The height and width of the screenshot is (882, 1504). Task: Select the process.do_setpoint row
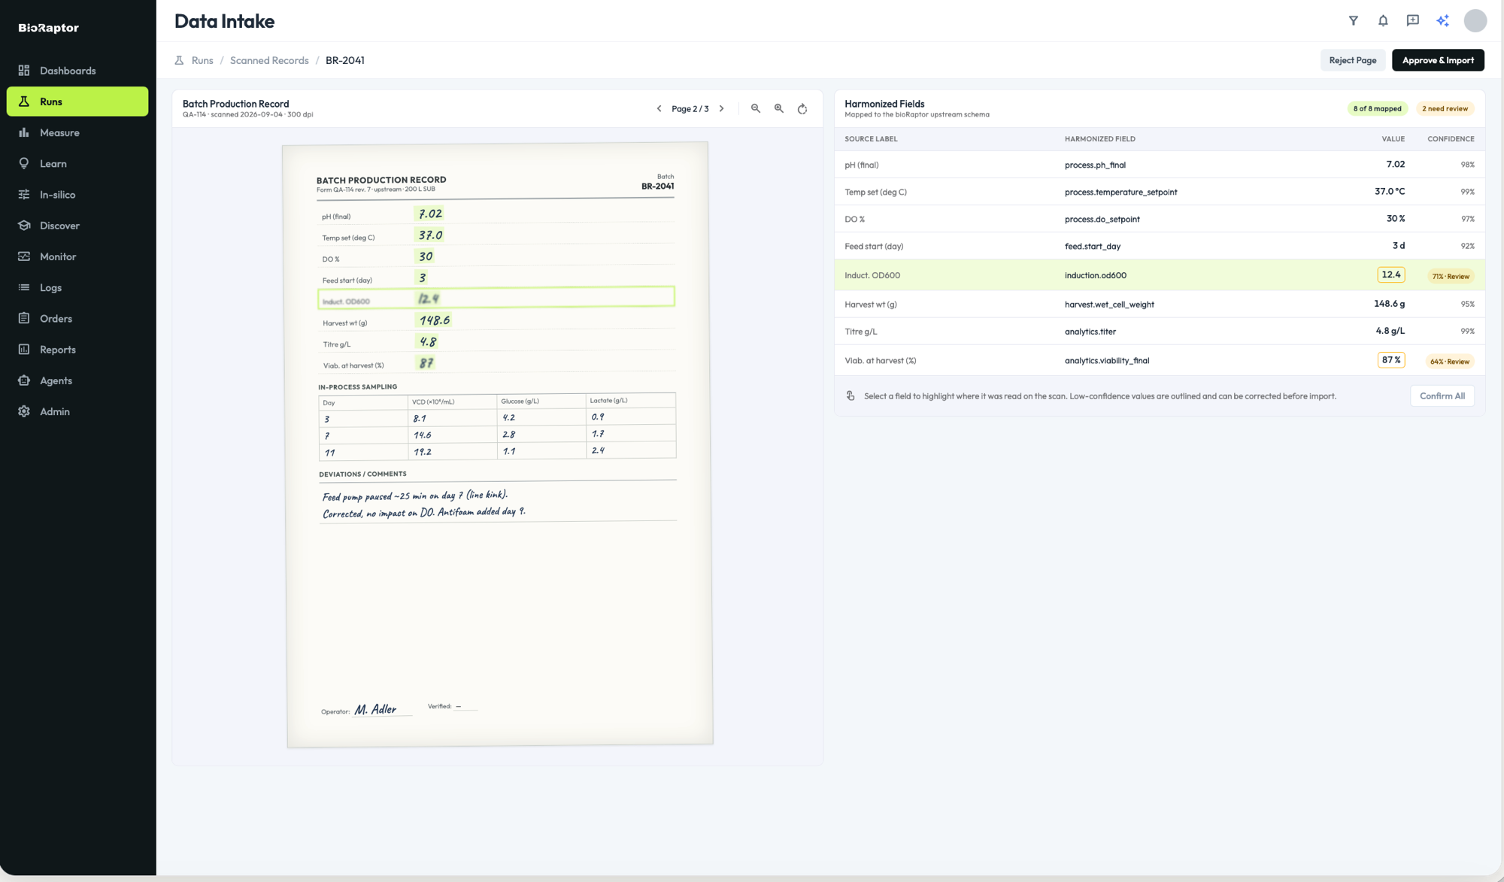(x=1159, y=219)
